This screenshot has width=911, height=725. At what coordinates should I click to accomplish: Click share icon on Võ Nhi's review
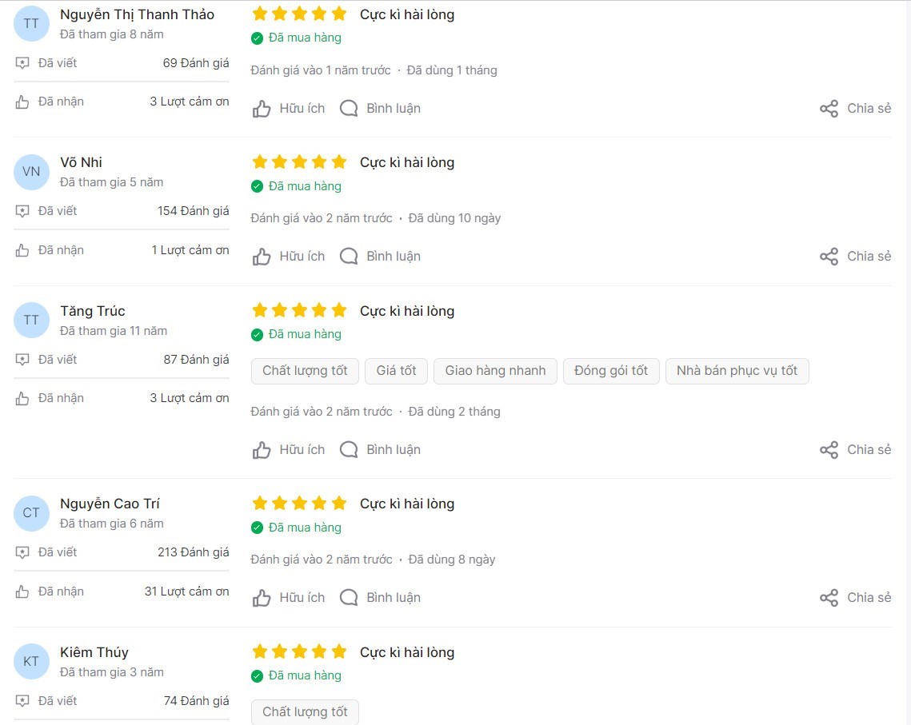829,257
